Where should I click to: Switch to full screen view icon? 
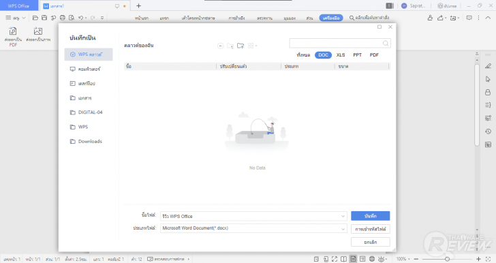(335, 259)
